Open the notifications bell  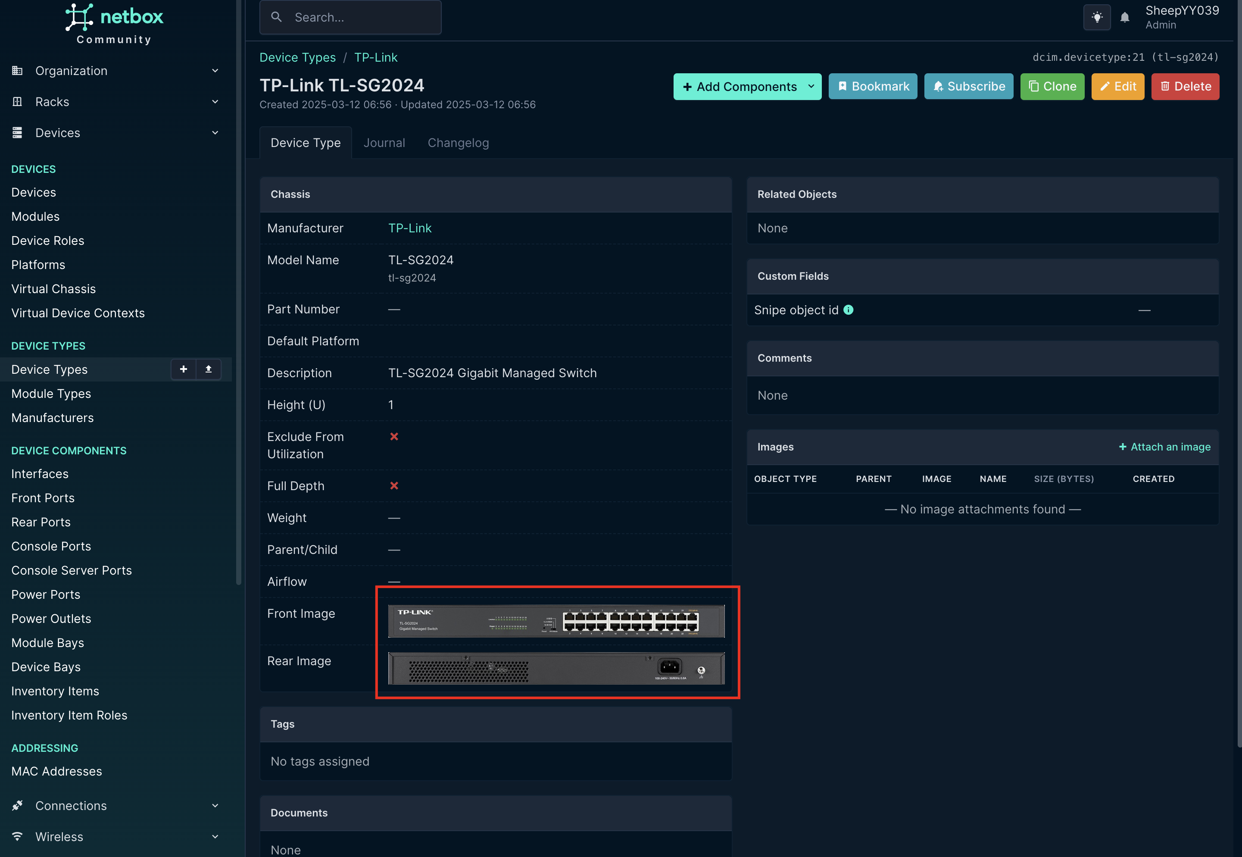coord(1124,18)
